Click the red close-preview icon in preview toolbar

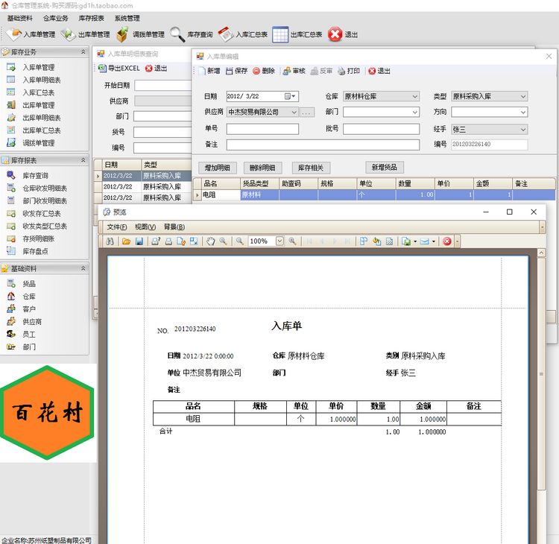point(446,241)
